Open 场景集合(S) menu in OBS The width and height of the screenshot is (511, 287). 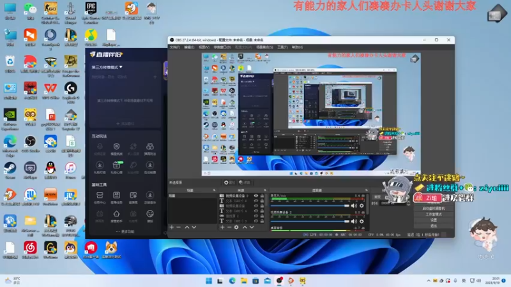click(x=264, y=47)
